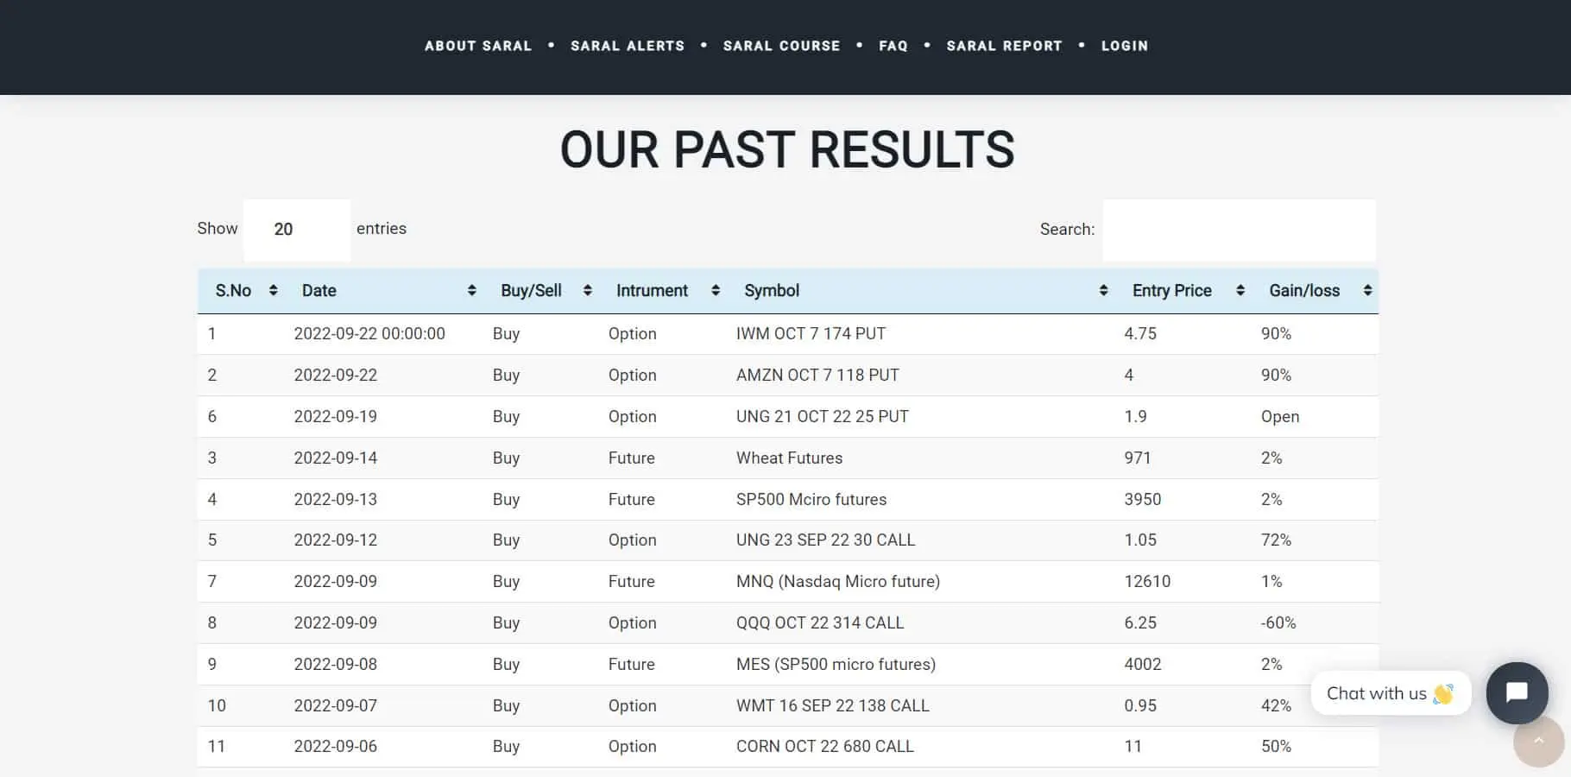Select 'QQQ OCT 22 314 CALL' cell

pos(820,623)
